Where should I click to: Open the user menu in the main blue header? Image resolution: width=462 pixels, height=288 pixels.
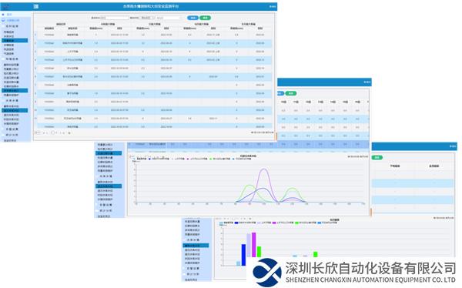click(273, 6)
